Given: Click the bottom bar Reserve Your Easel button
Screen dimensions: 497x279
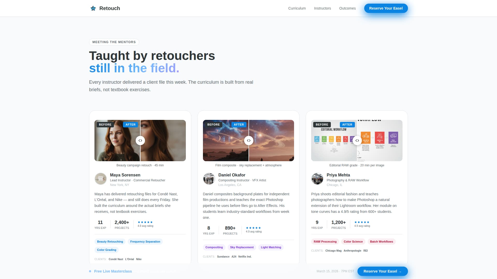Looking at the screenshot, I should coord(382,271).
